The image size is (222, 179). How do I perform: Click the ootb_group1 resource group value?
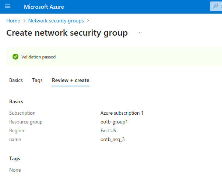[x=114, y=122]
